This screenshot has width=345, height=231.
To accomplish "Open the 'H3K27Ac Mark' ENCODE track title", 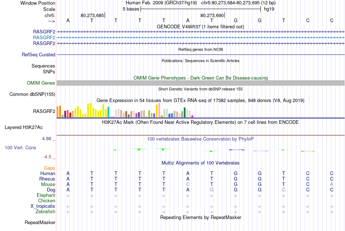I will (x=200, y=122).
